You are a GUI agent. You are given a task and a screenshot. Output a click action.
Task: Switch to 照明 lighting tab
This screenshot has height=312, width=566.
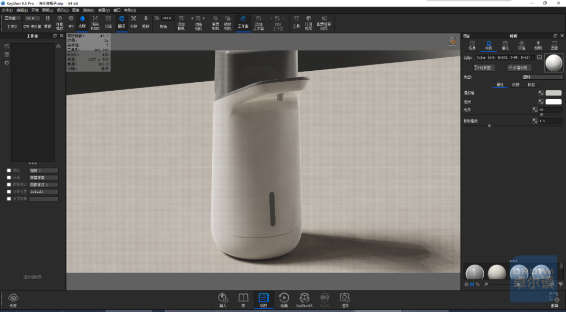coord(538,46)
